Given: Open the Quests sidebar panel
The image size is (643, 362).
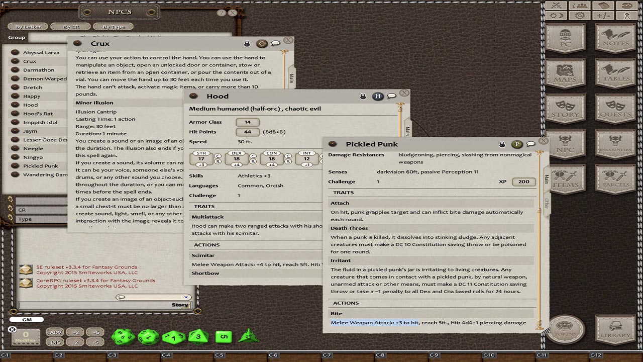Looking at the screenshot, I should click(615, 109).
